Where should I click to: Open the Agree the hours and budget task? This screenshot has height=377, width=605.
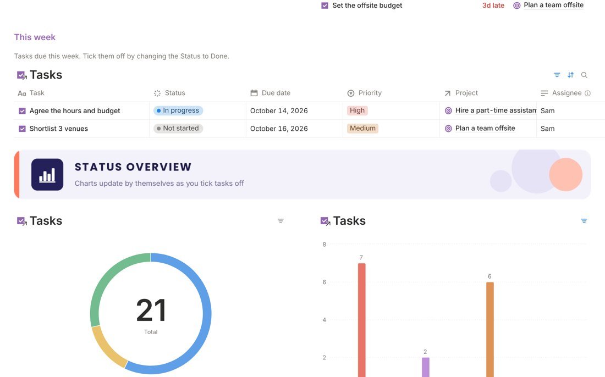[75, 111]
